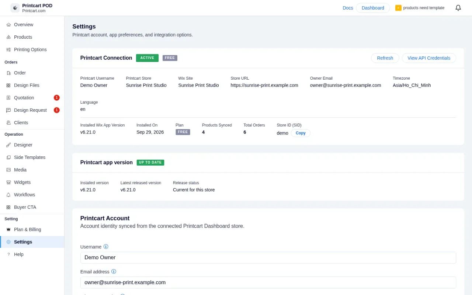Select the active Settings menu item
This screenshot has width=472, height=295.
[32, 242]
